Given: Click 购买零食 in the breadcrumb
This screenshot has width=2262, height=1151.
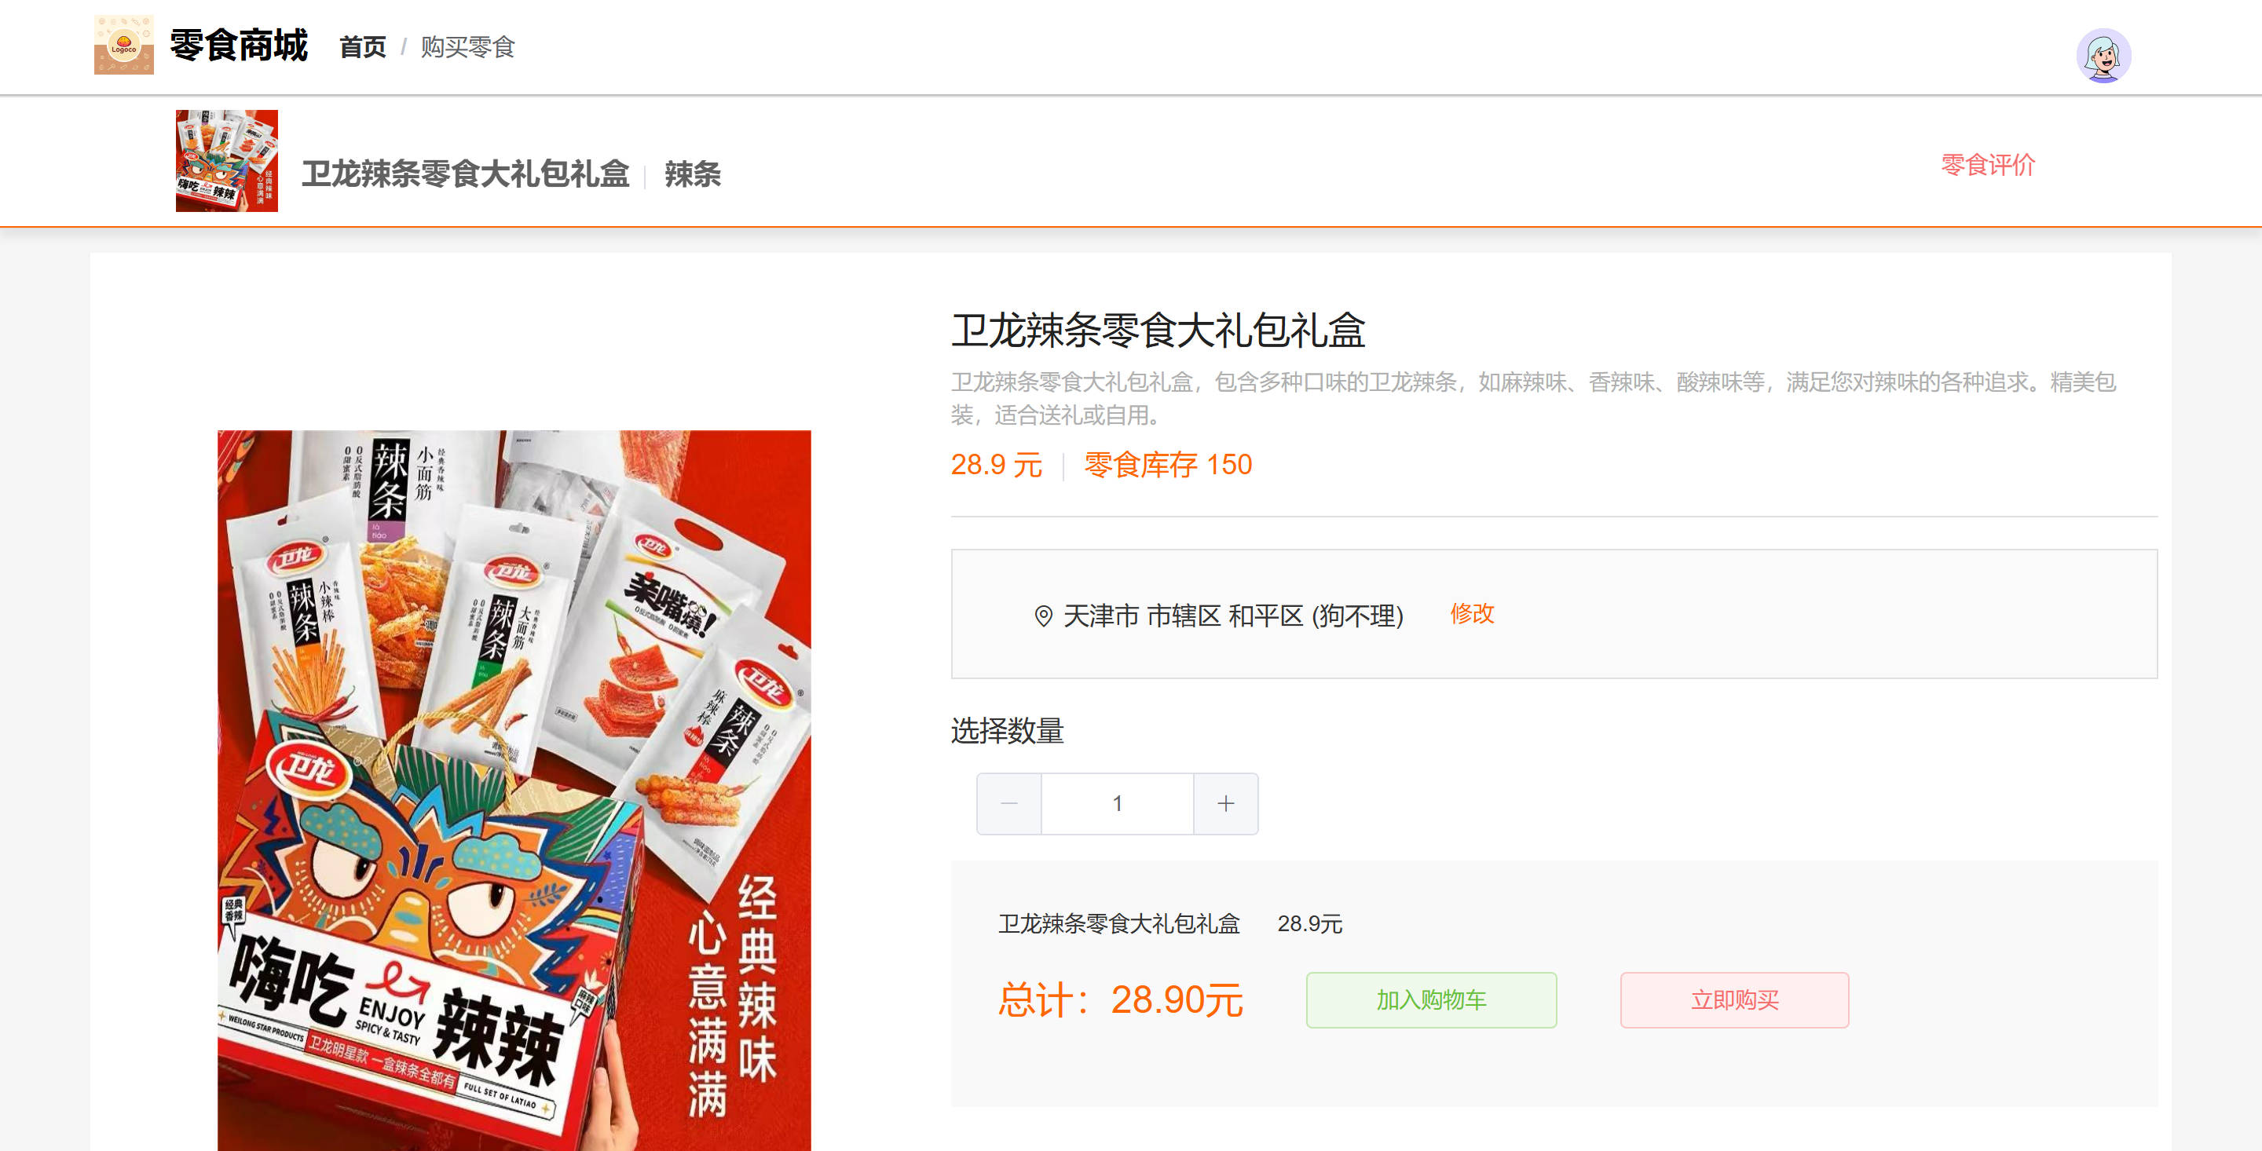Looking at the screenshot, I should click(x=467, y=46).
